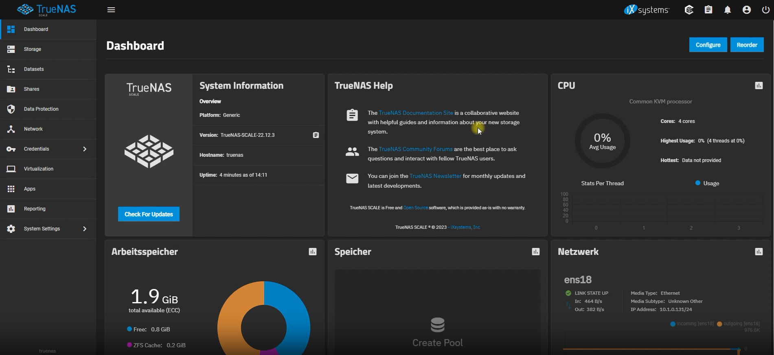Viewport: 774px width, 355px height.
Task: Click the truenas hostname at sidebar bottom
Action: click(48, 351)
